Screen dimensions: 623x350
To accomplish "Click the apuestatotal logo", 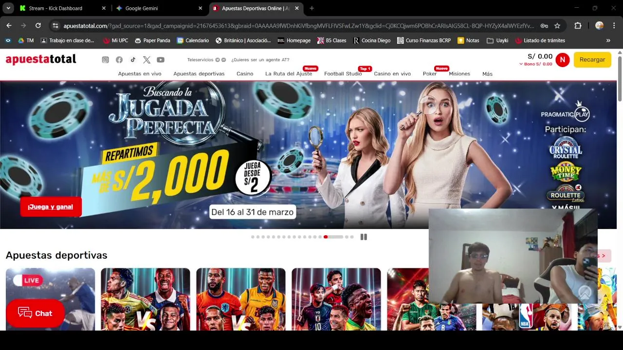I will click(41, 59).
